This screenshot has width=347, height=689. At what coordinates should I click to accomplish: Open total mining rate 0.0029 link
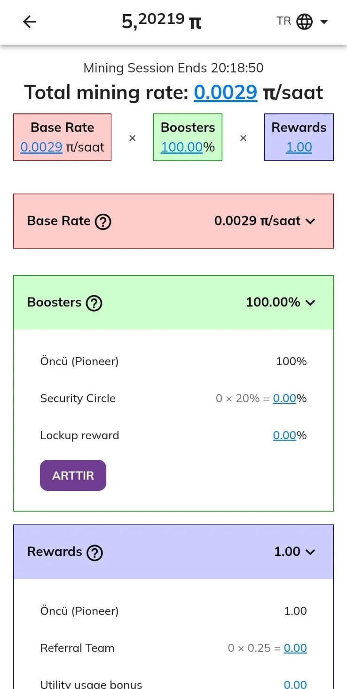226,92
